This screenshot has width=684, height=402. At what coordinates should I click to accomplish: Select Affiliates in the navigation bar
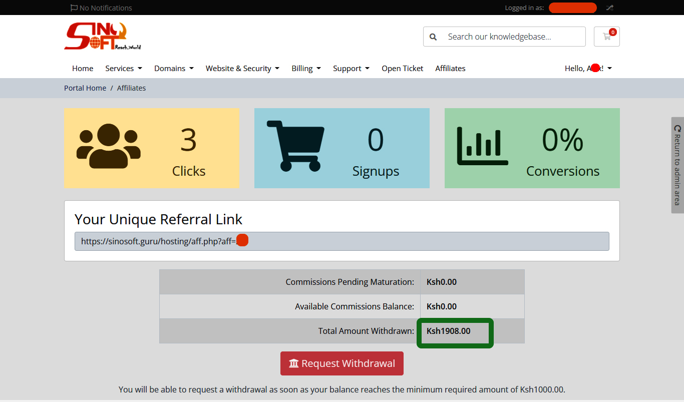coord(450,69)
